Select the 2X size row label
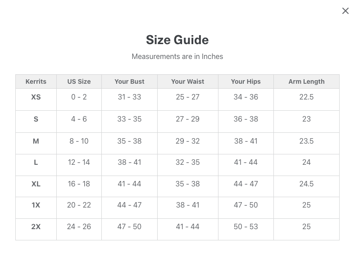The width and height of the screenshot is (350, 253). point(36,227)
